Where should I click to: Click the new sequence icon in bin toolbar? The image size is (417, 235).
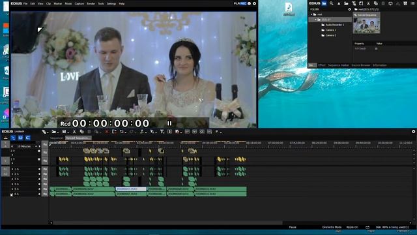coord(361,3)
